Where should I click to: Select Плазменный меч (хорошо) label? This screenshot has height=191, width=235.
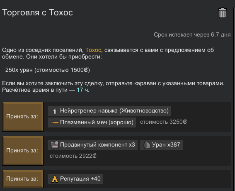[x=97, y=122]
